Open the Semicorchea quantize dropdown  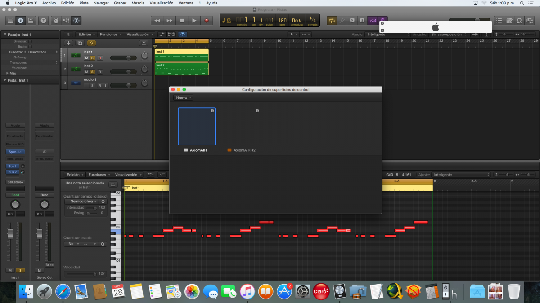tap(81, 202)
